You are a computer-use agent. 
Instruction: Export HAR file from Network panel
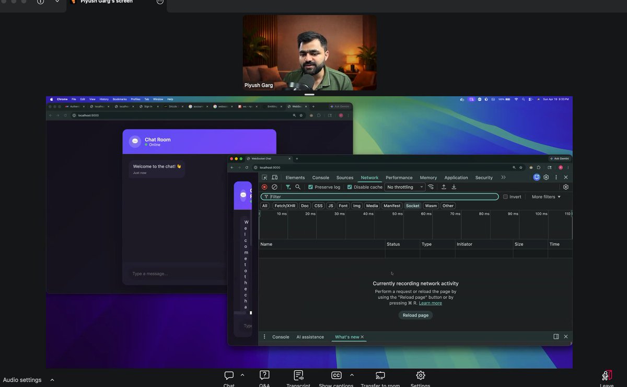point(454,187)
